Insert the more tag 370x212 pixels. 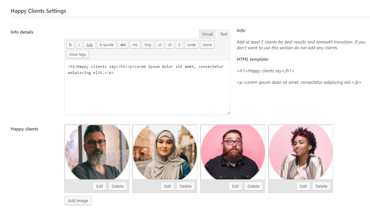pyautogui.click(x=207, y=45)
